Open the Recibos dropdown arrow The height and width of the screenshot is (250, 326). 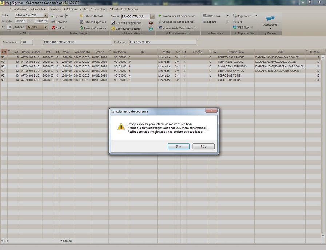click(228, 16)
